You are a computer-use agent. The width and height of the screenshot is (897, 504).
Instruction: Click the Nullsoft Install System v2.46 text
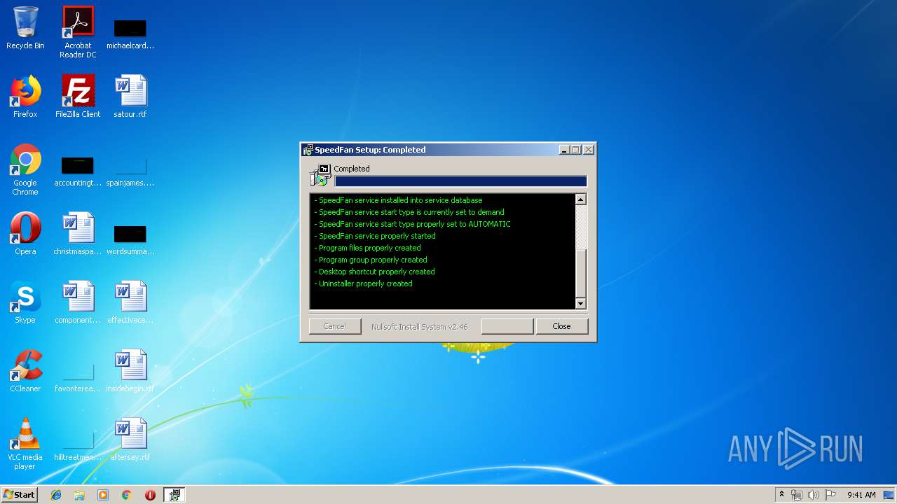click(419, 326)
